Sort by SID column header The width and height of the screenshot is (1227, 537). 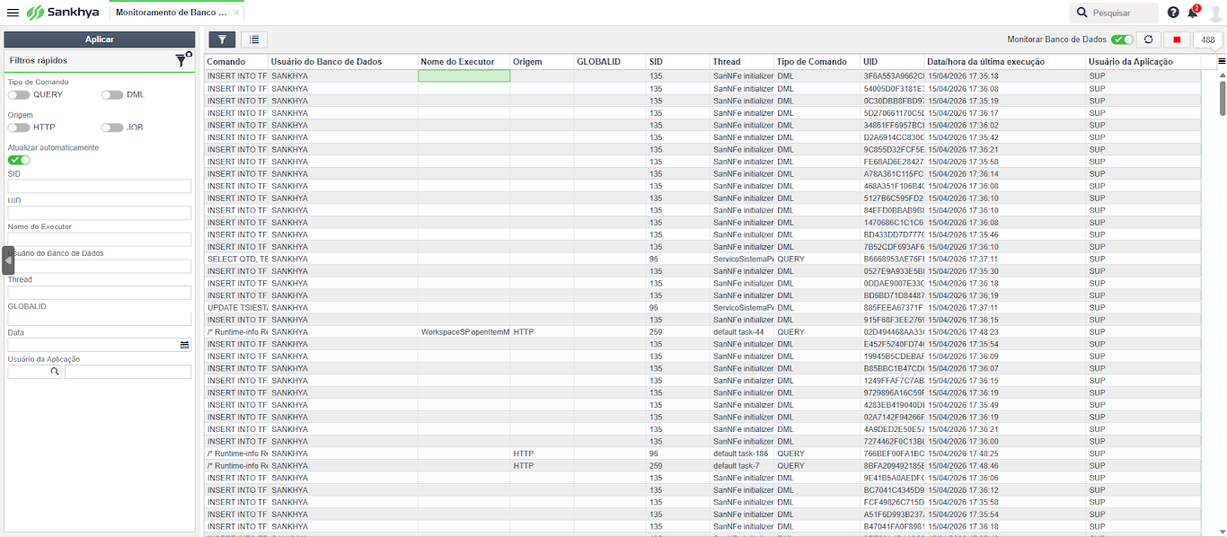(678, 62)
